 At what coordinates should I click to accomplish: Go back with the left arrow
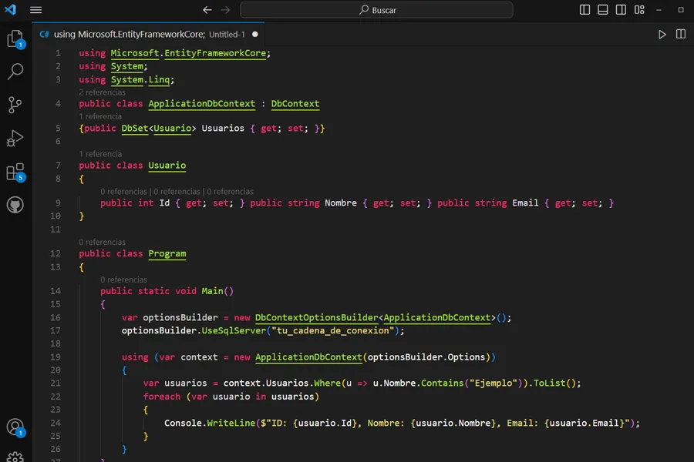tap(207, 10)
